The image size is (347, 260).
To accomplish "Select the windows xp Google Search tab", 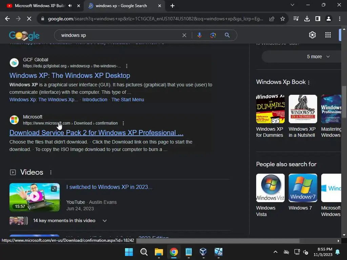I will tap(121, 6).
